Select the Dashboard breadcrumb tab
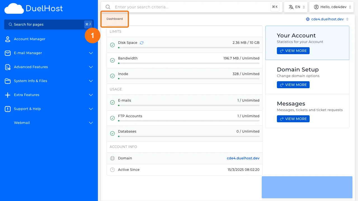The image size is (358, 201). (x=114, y=19)
